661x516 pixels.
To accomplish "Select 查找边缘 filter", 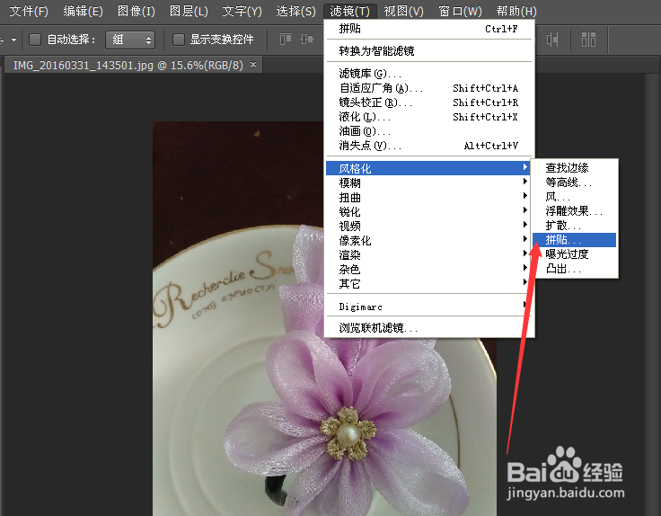I will tap(574, 168).
